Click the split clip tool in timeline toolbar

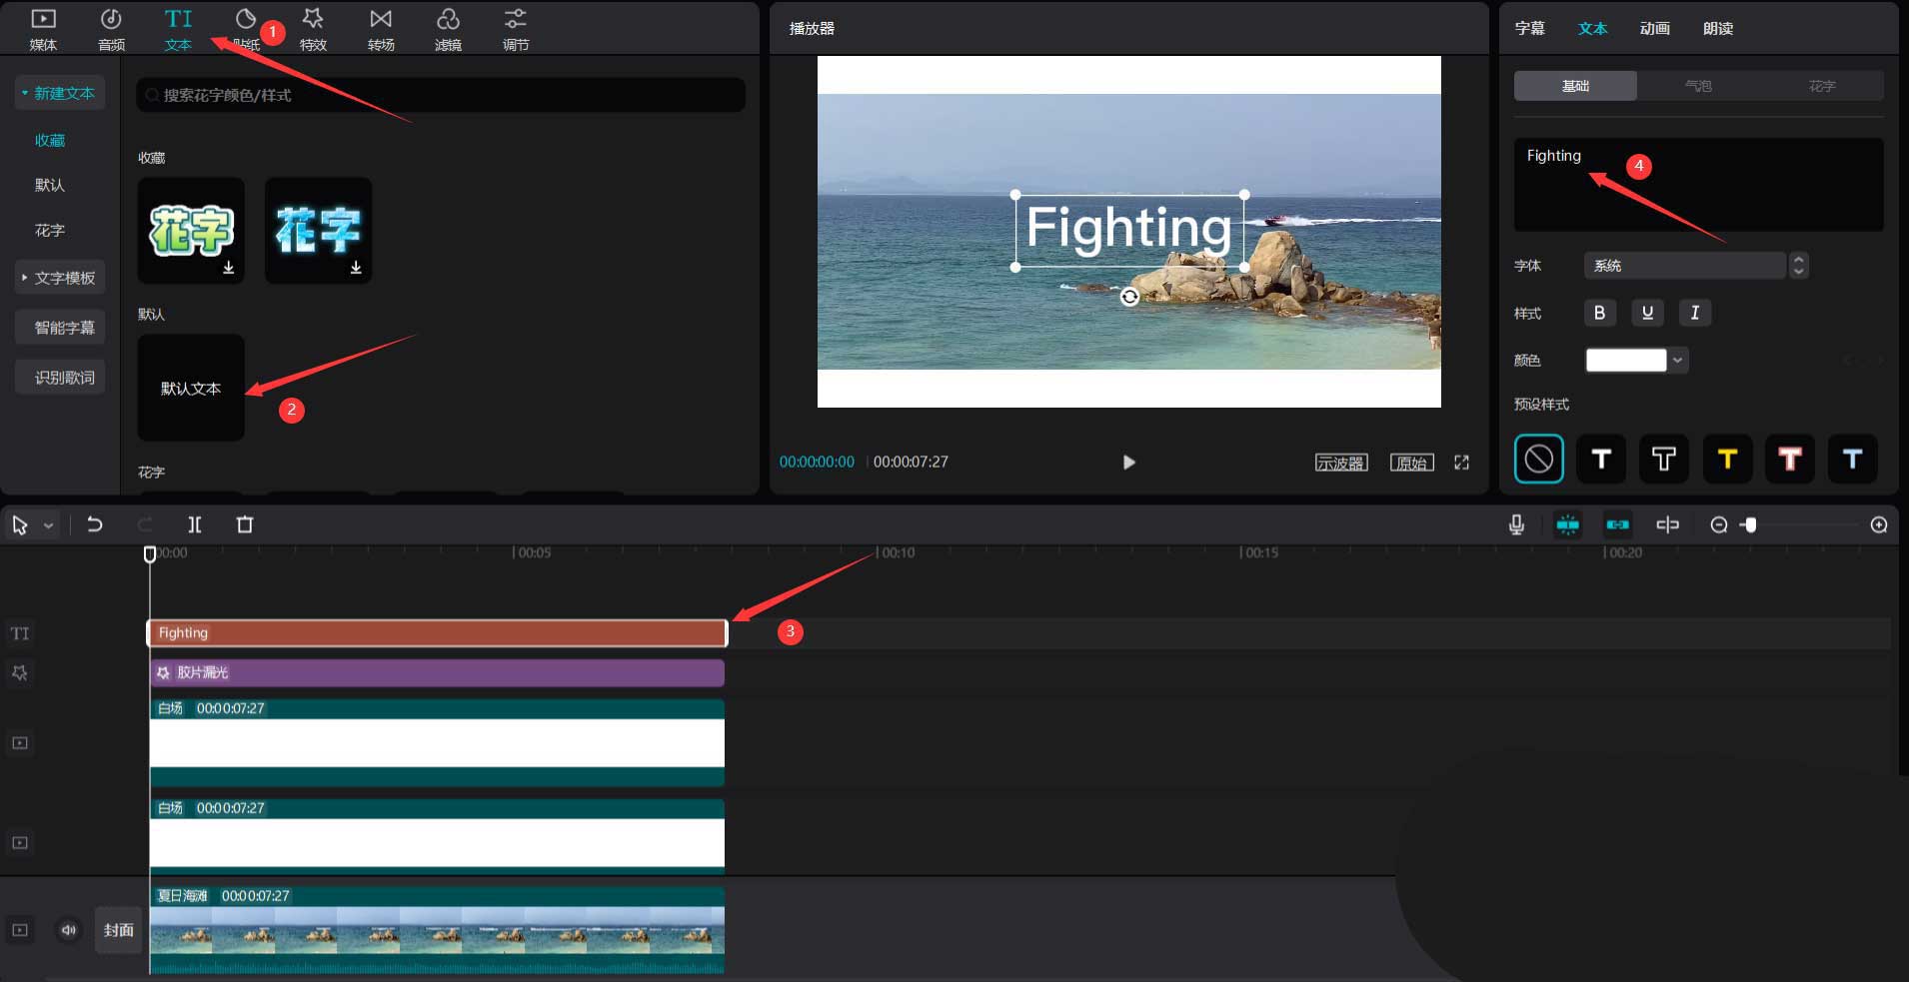(195, 524)
